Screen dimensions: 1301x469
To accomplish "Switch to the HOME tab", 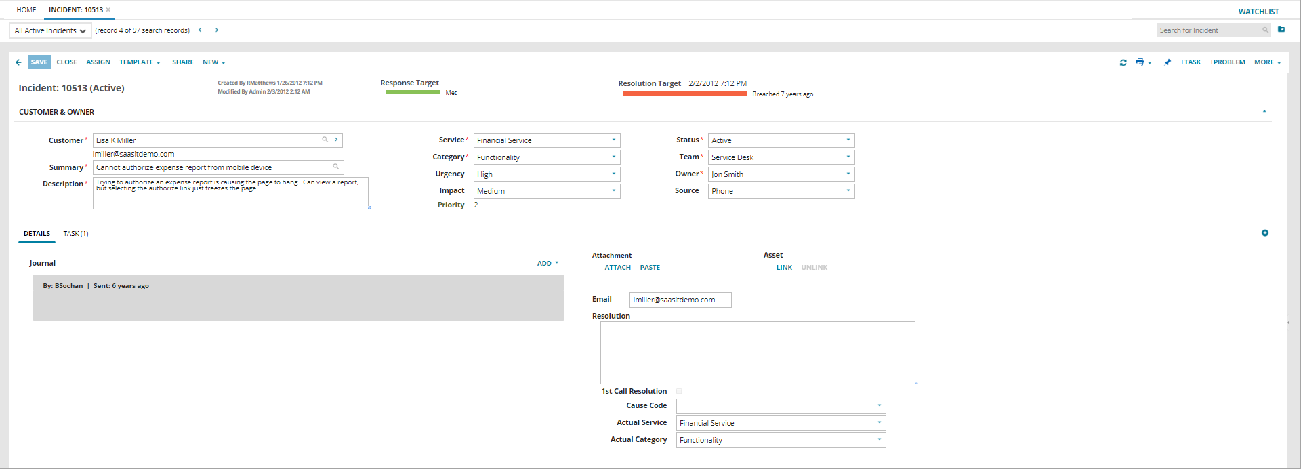I will point(26,9).
